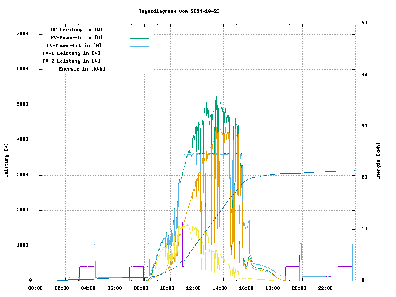Click the 7000 value on the power axis

pyautogui.click(x=22, y=33)
